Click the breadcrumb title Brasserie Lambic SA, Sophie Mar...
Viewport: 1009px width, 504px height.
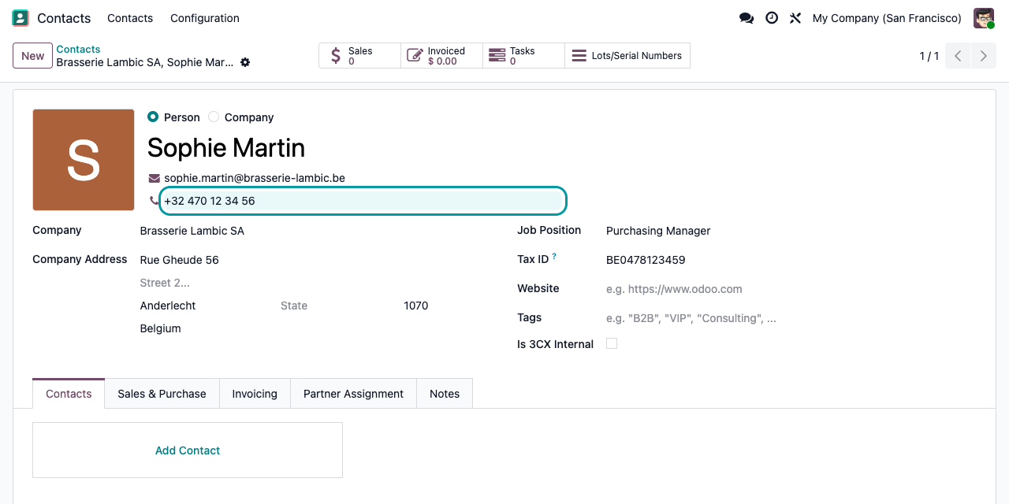[144, 62]
